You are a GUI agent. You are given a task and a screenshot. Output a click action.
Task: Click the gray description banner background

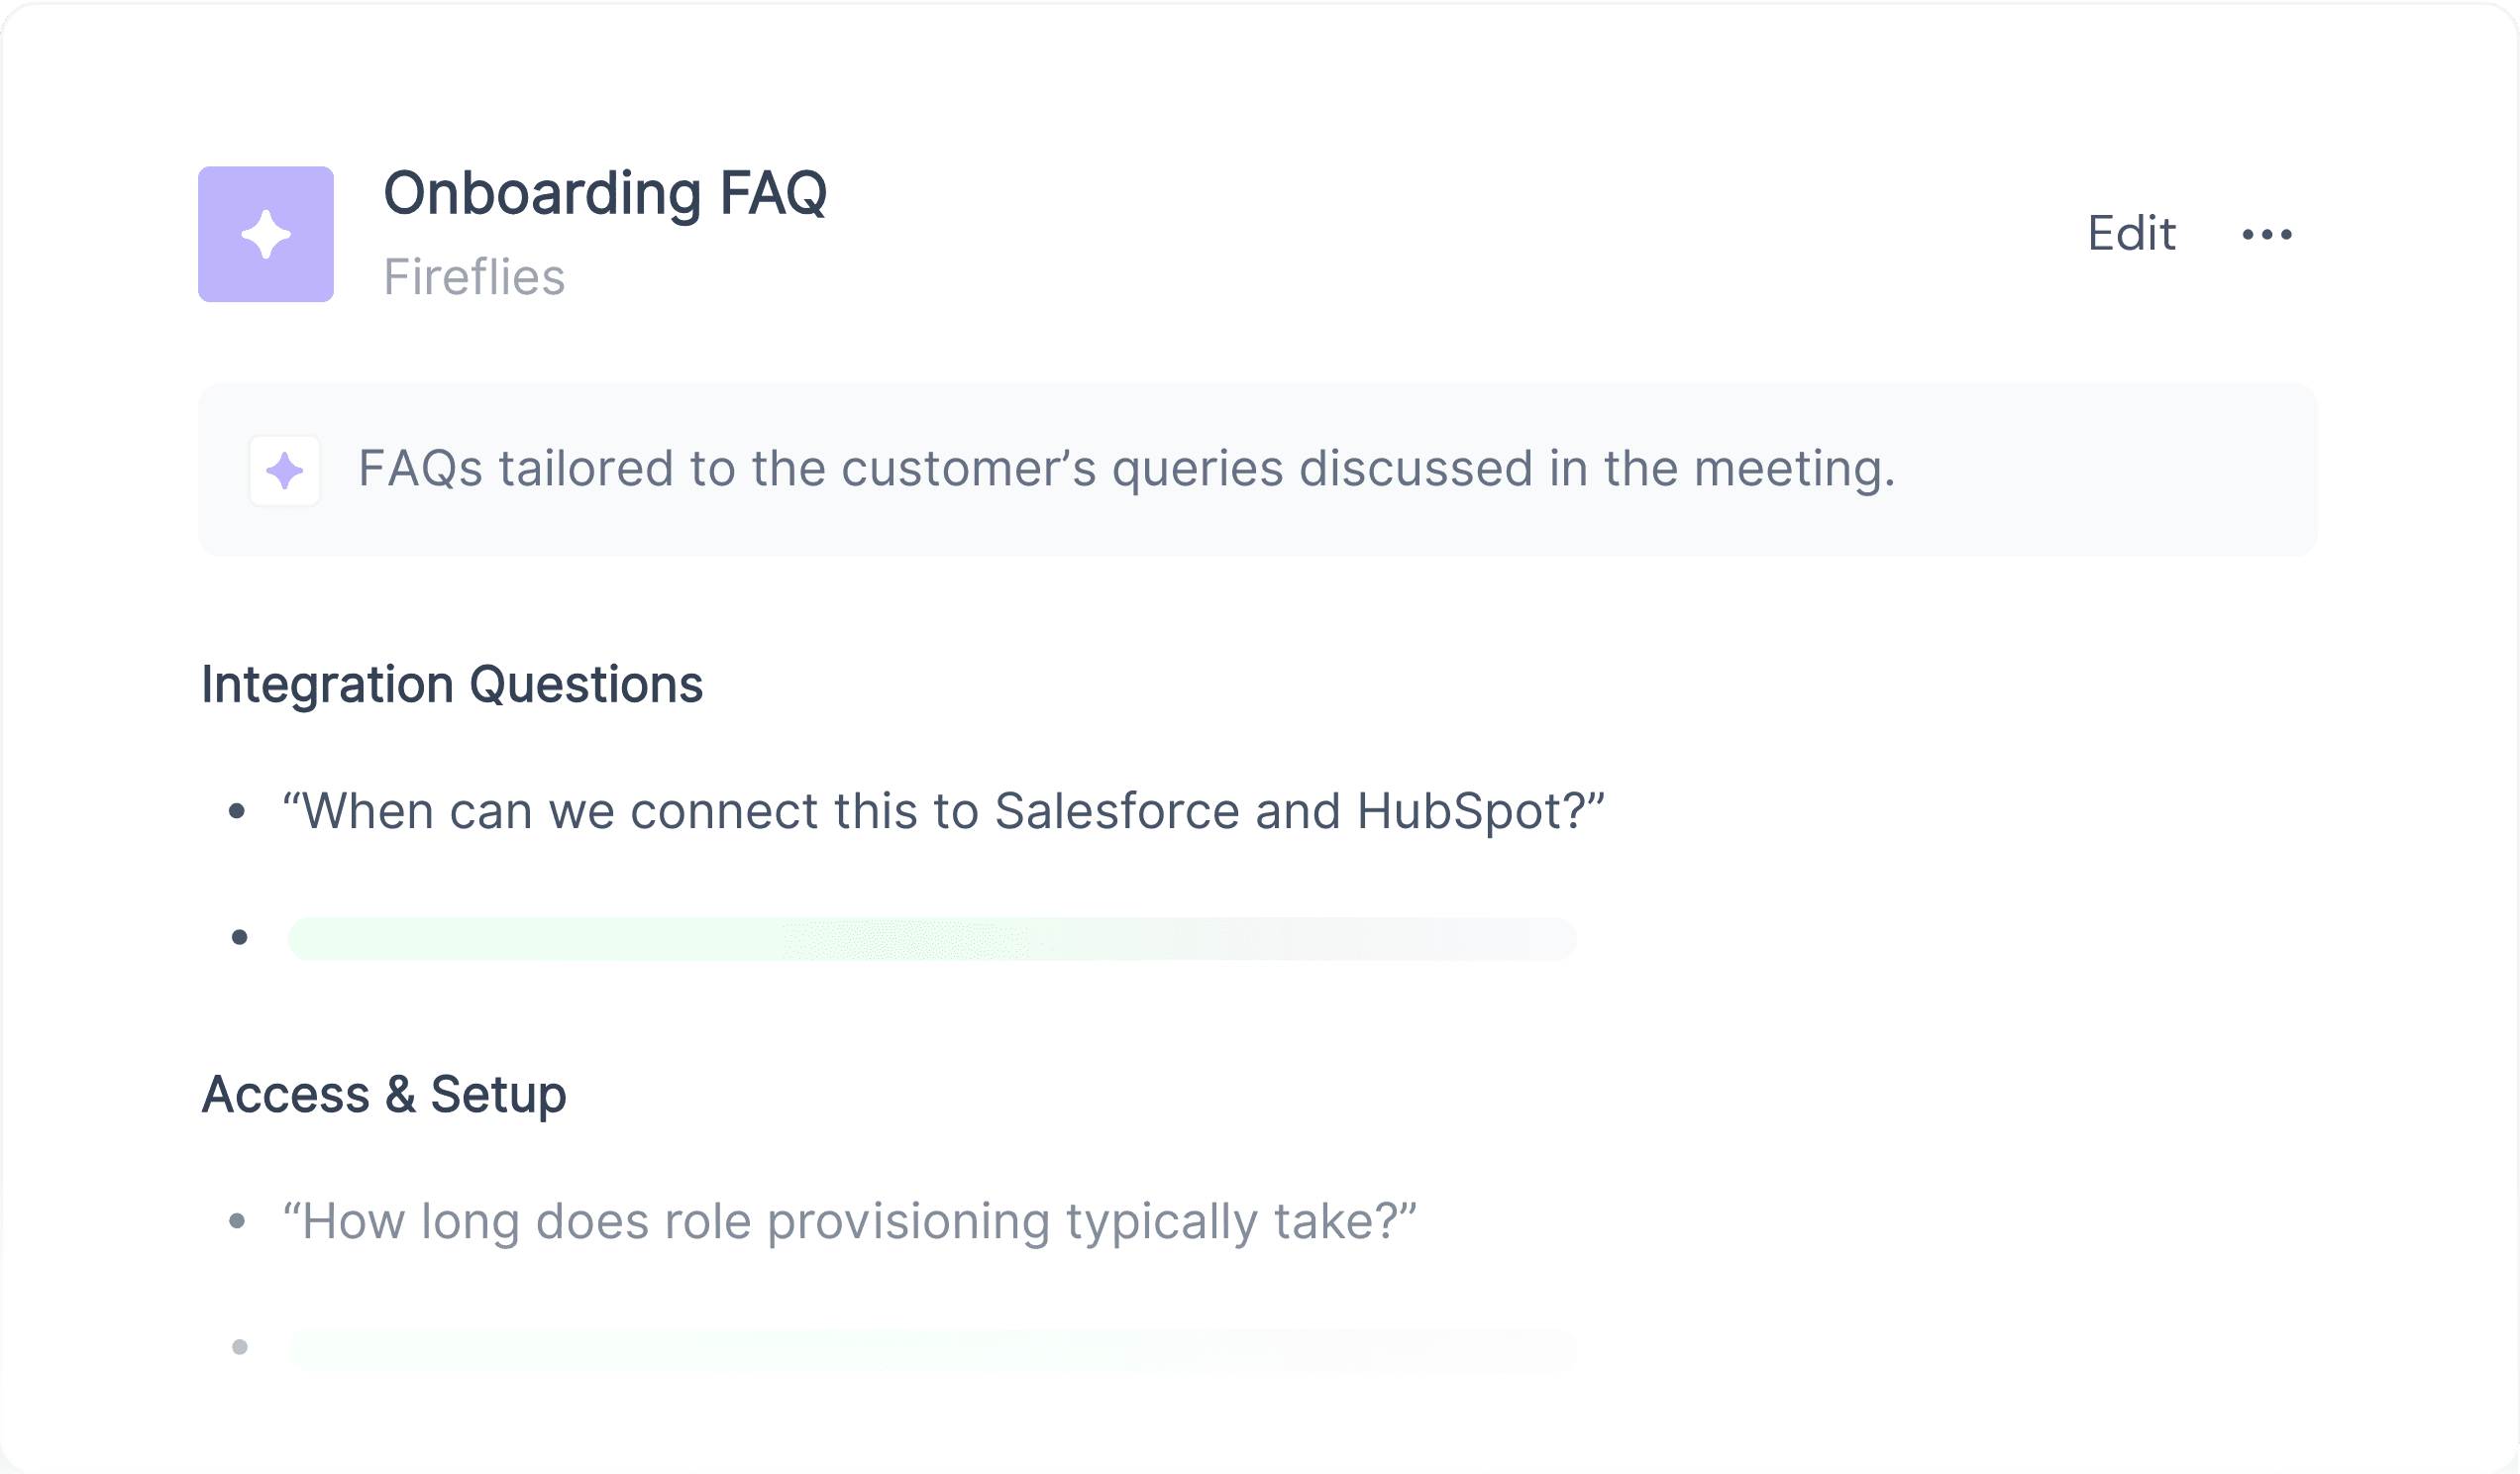tap(1258, 470)
